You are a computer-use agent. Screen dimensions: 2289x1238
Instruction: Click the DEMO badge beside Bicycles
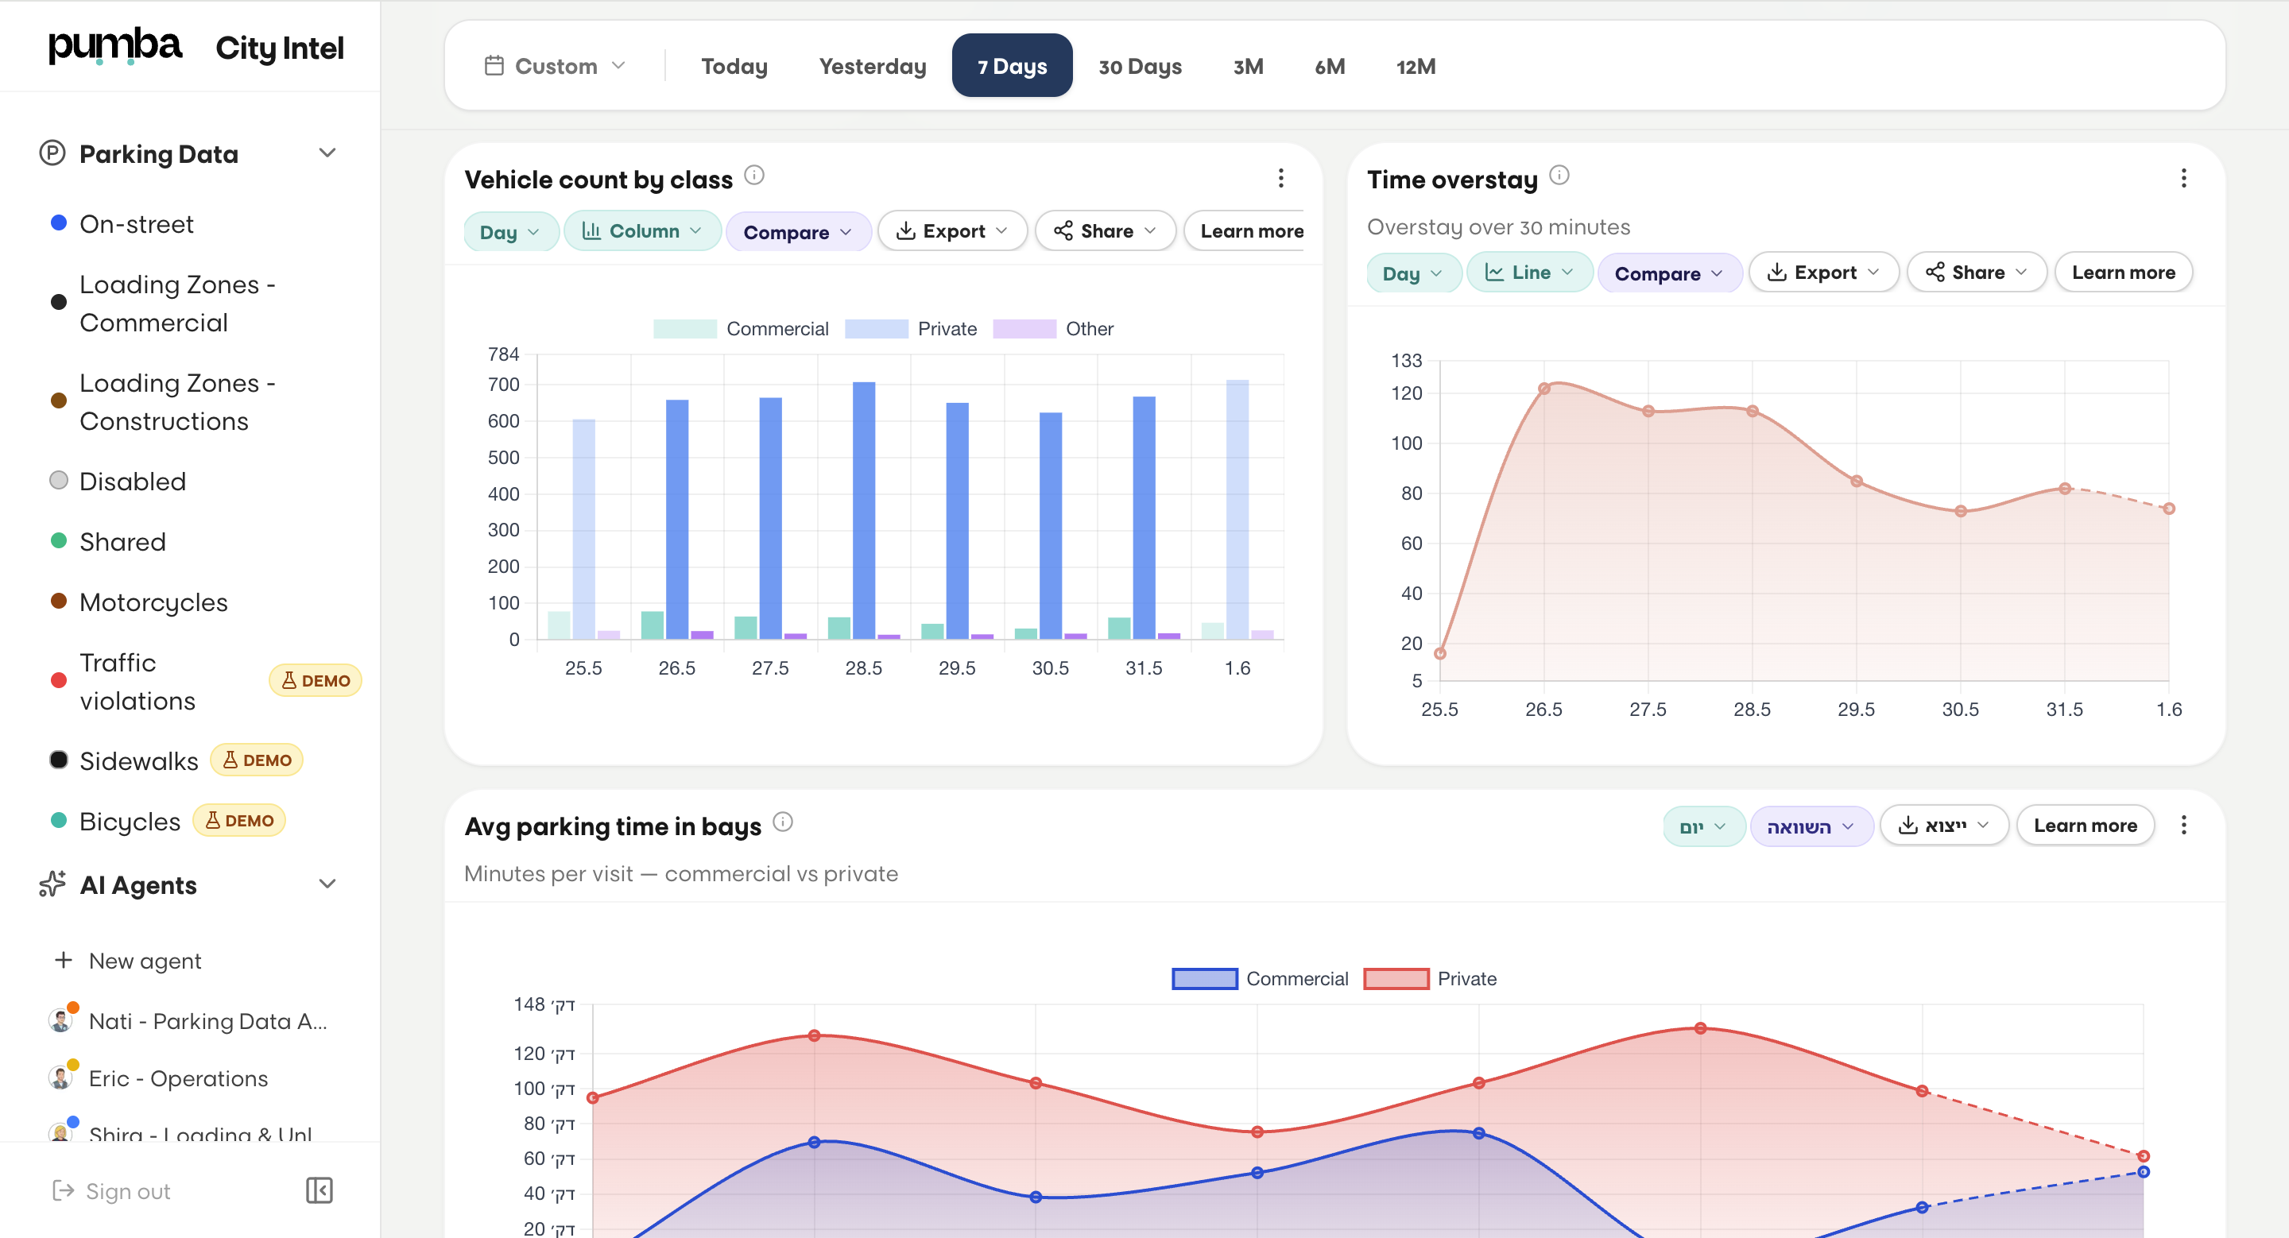pos(239,821)
